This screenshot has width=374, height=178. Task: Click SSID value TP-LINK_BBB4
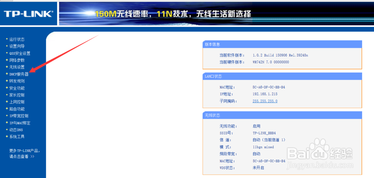[264, 133]
